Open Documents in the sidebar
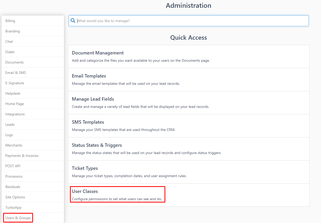321x223 pixels. click(x=33, y=62)
